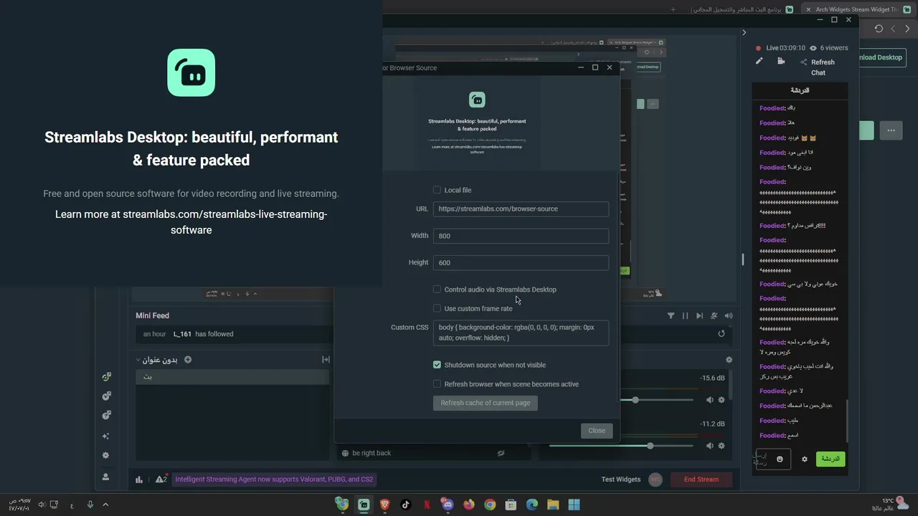Click the End Stream button
The height and width of the screenshot is (516, 918).
[x=701, y=479]
